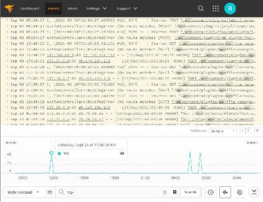This screenshot has height=202, width=263.
Task: Open the clock time-seek icon
Action: (210, 192)
